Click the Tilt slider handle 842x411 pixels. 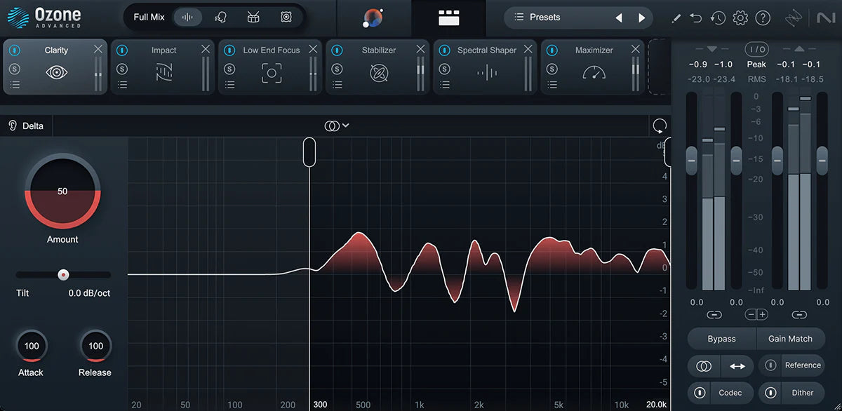[63, 274]
